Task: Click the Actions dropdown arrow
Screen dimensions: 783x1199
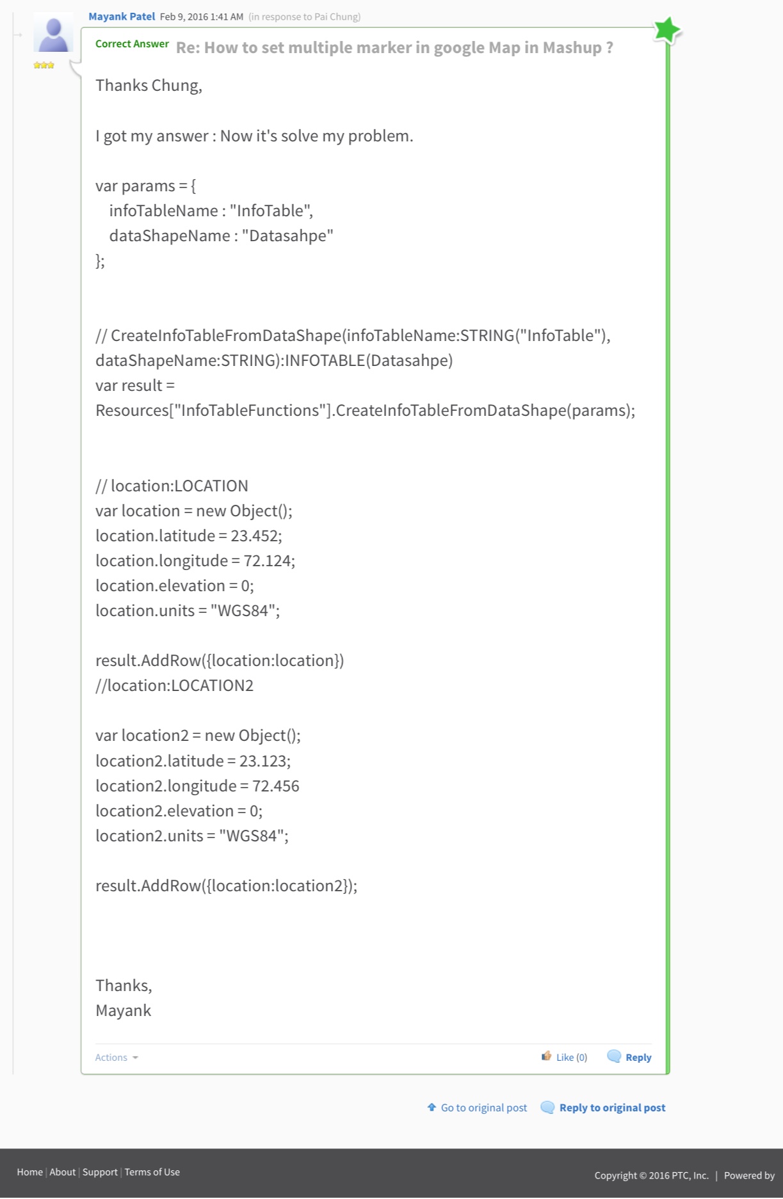Action: (135, 1058)
